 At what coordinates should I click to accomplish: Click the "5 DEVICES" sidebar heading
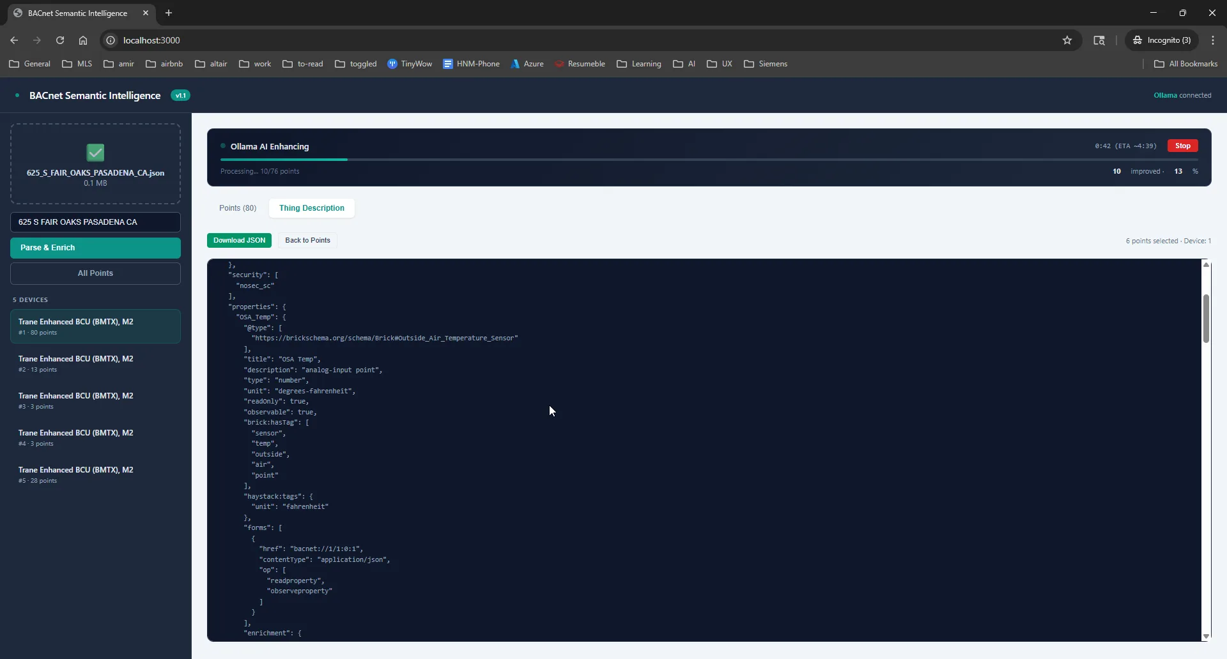pyautogui.click(x=30, y=300)
